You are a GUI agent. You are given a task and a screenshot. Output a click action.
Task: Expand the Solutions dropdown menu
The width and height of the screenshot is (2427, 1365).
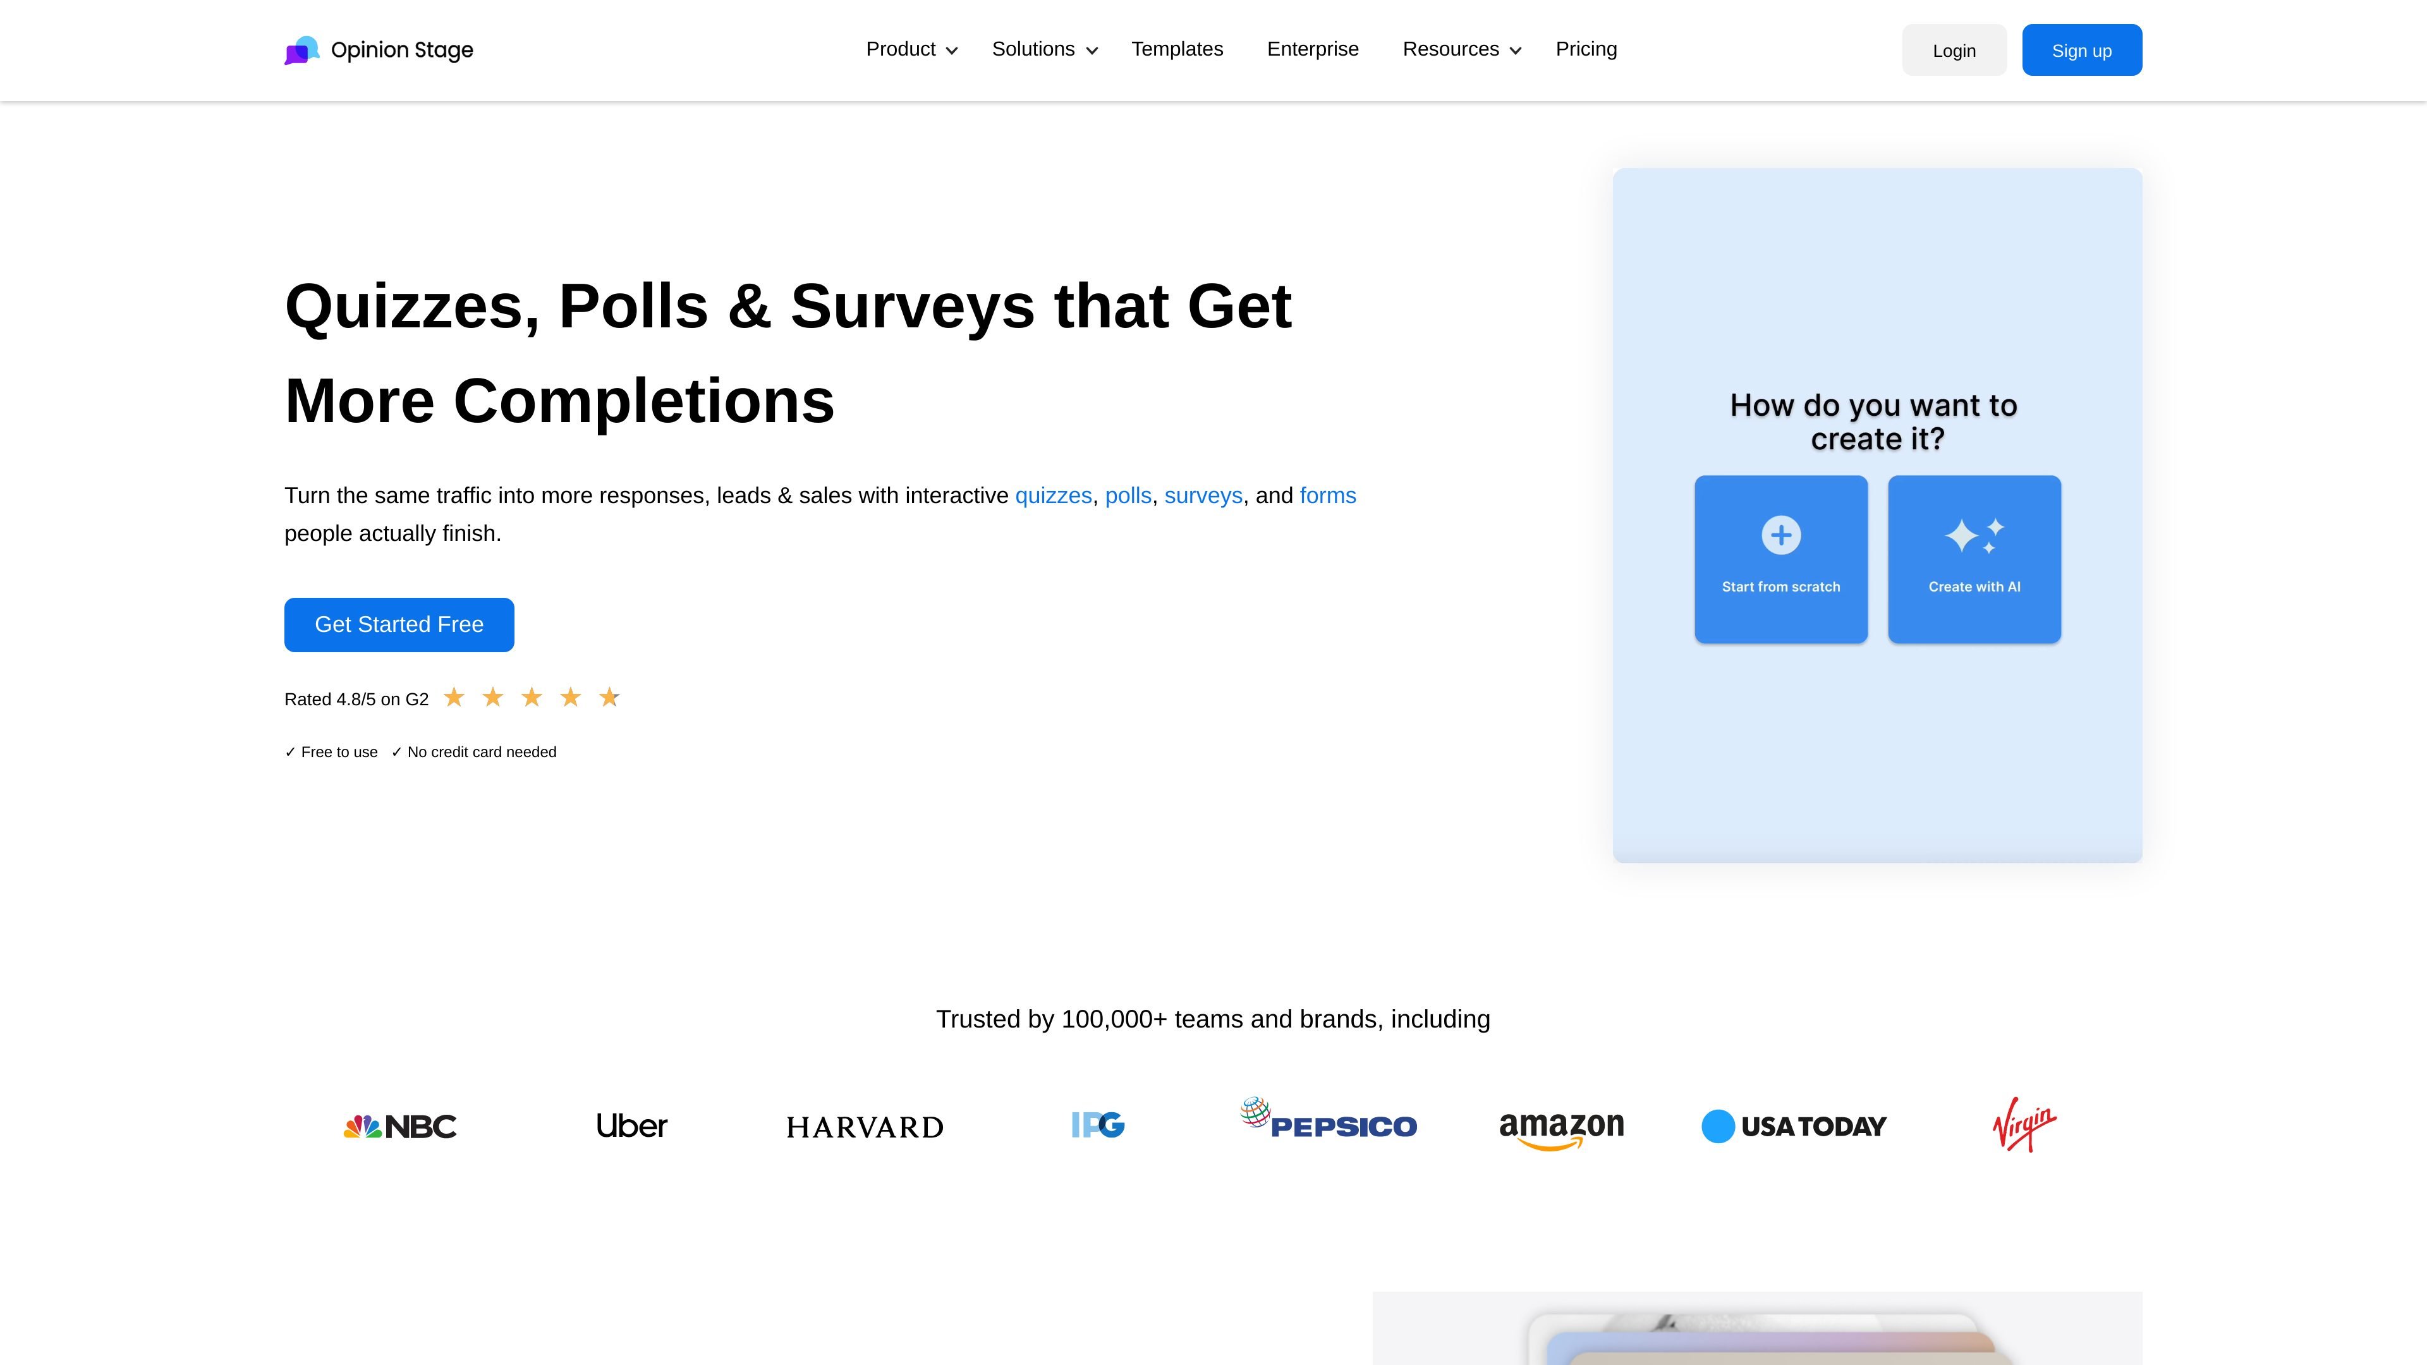point(1045,49)
